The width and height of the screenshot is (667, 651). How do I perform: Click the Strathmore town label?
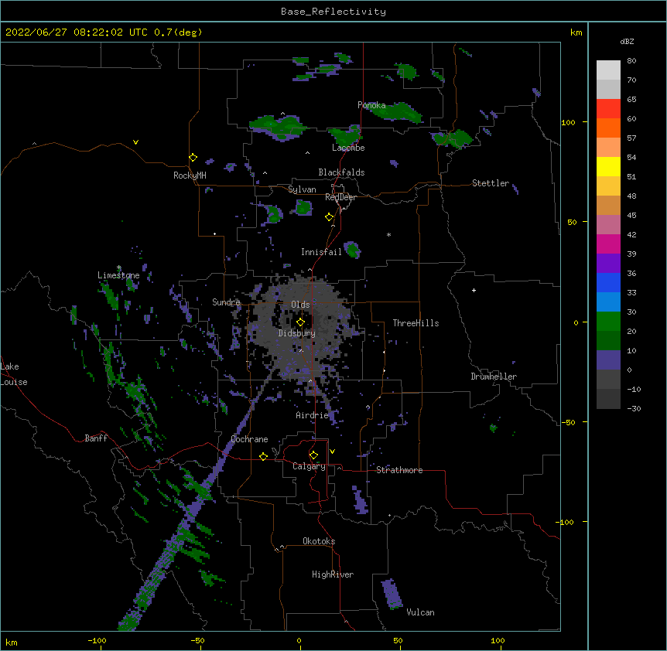tap(399, 470)
